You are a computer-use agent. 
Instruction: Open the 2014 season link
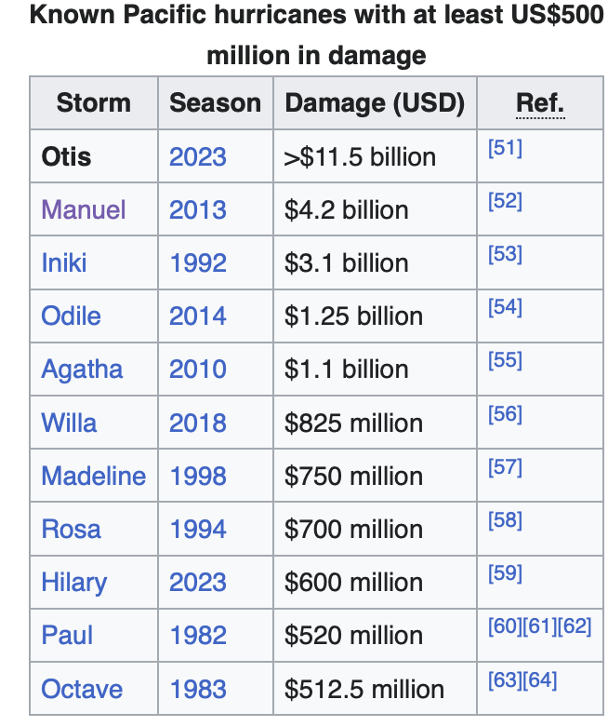(x=198, y=316)
